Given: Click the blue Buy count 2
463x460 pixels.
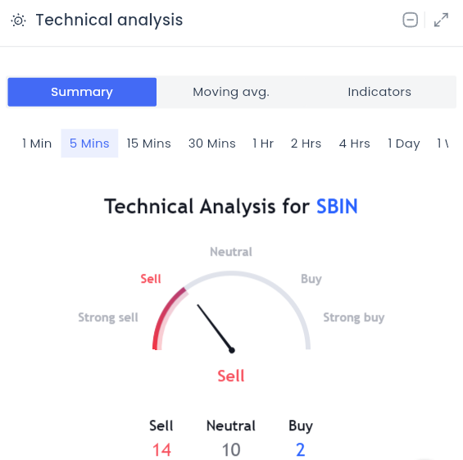Looking at the screenshot, I should point(300,449).
